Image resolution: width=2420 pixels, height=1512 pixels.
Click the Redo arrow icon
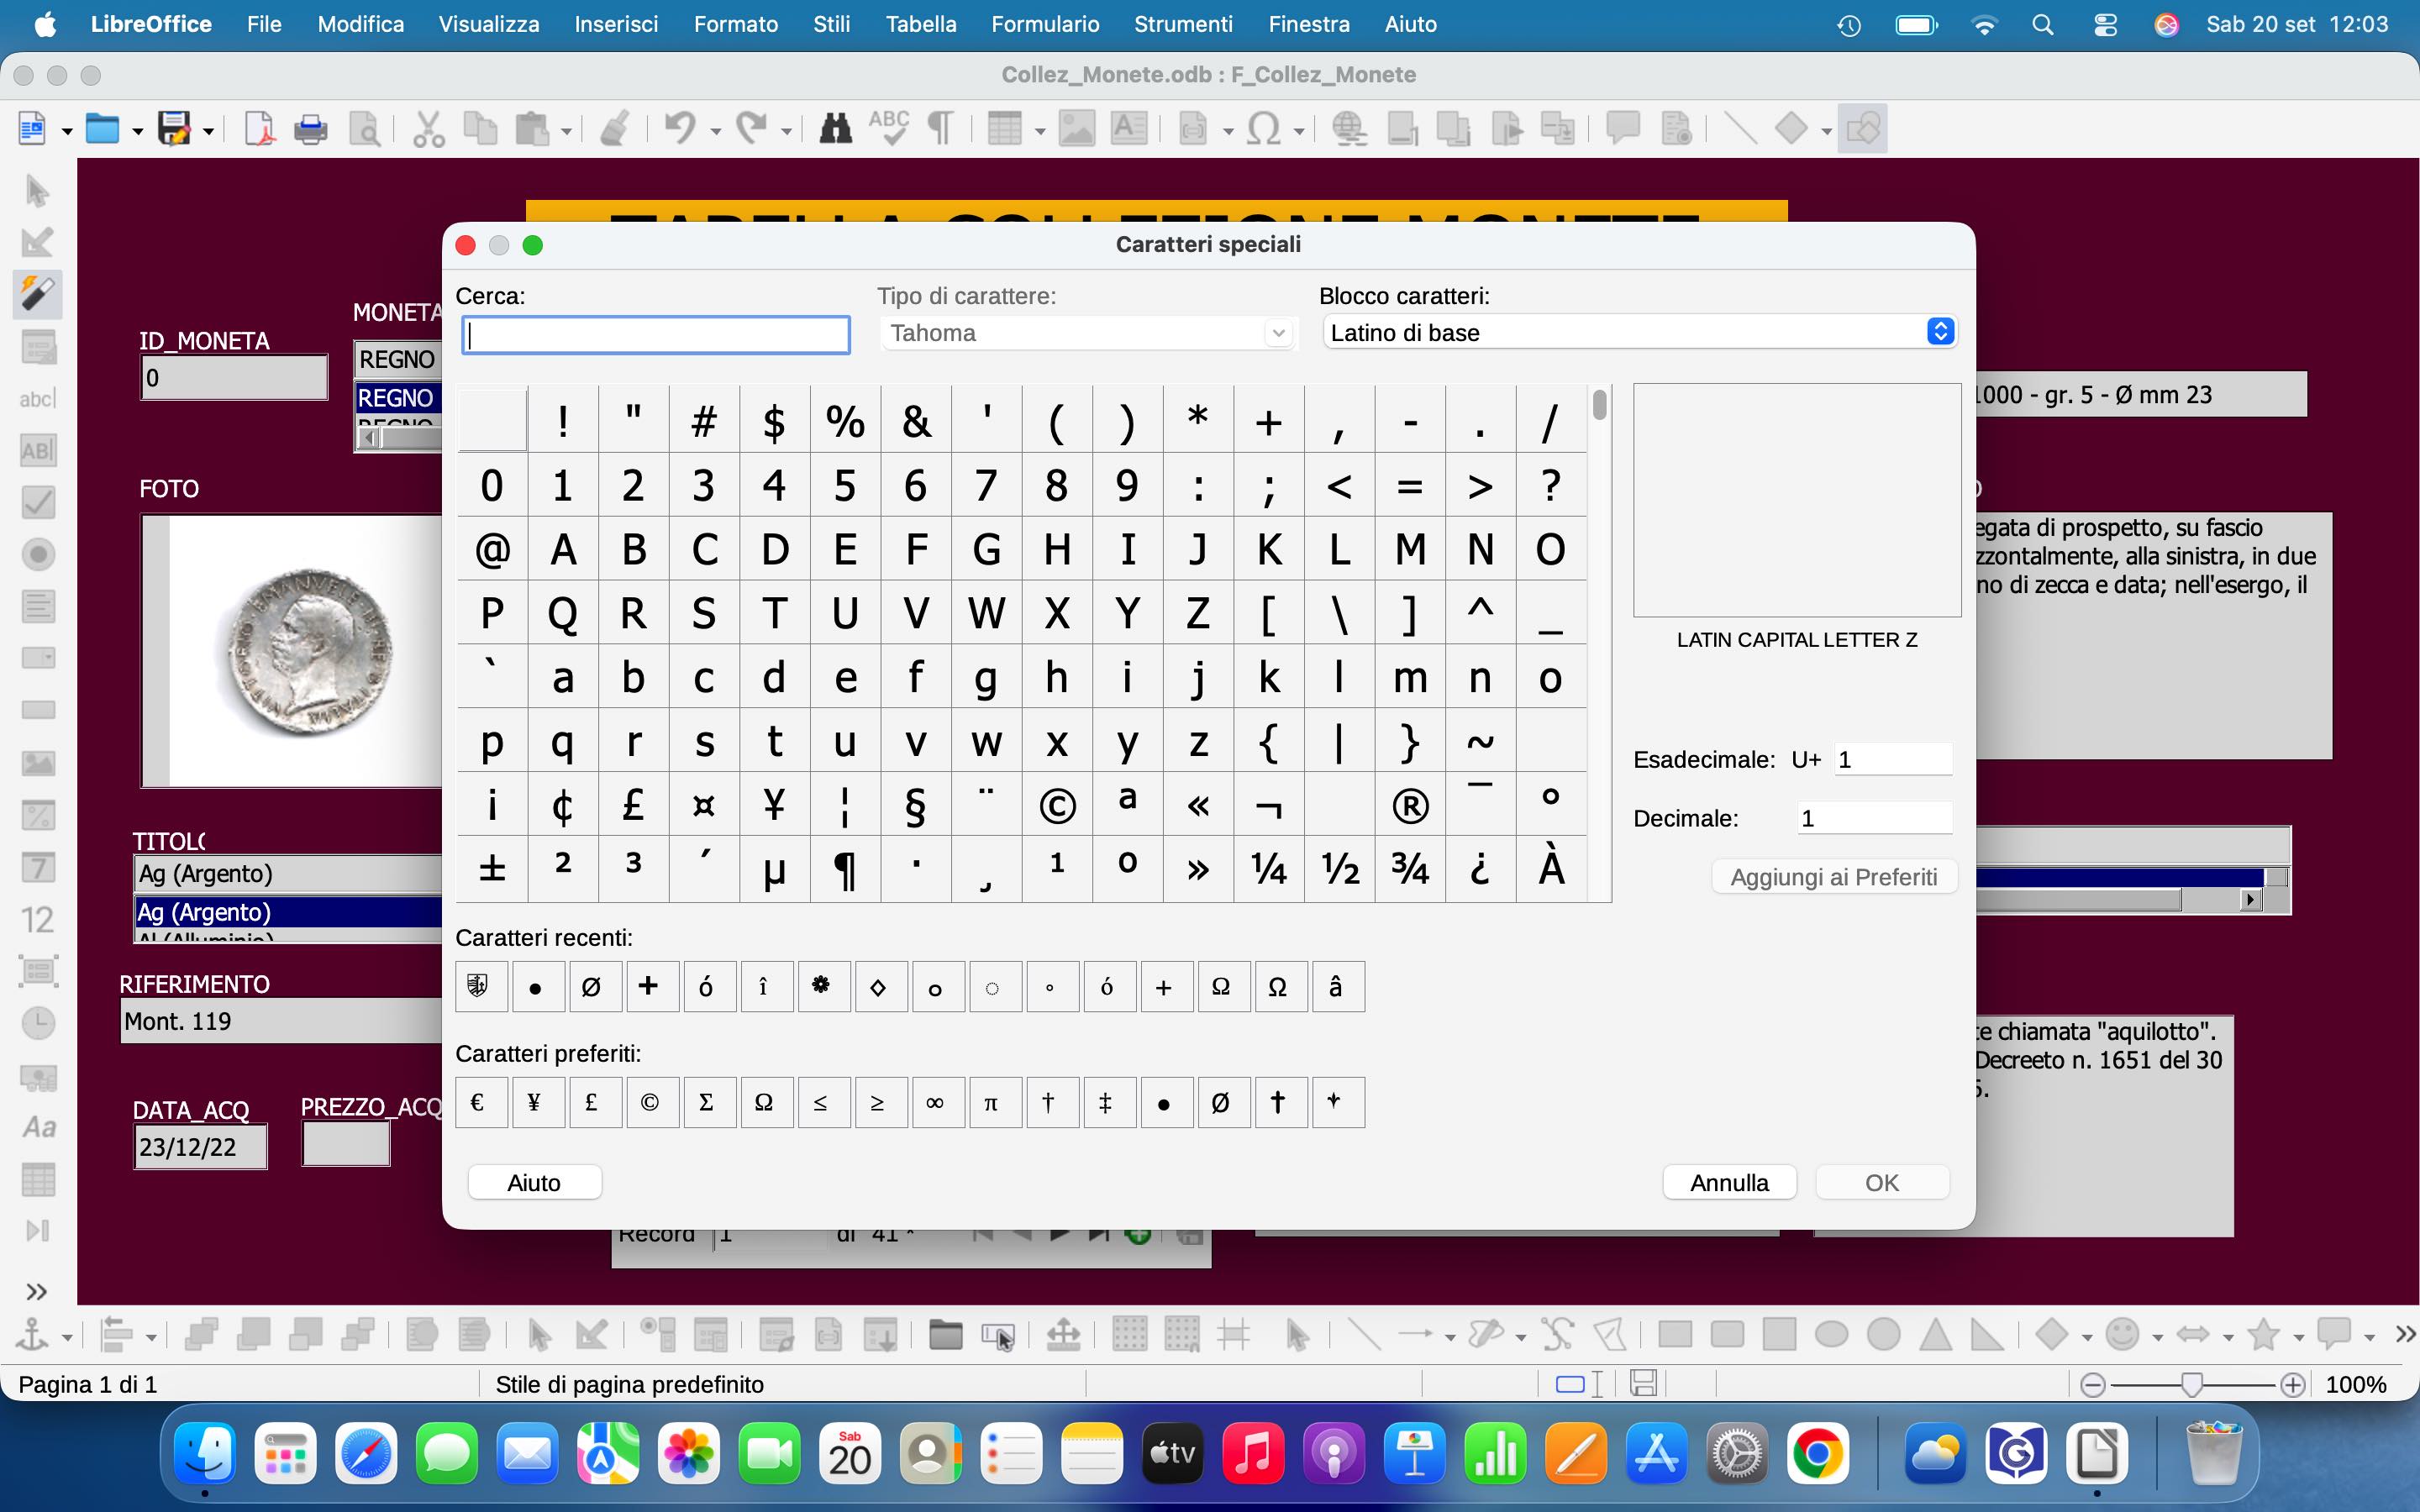(x=751, y=129)
